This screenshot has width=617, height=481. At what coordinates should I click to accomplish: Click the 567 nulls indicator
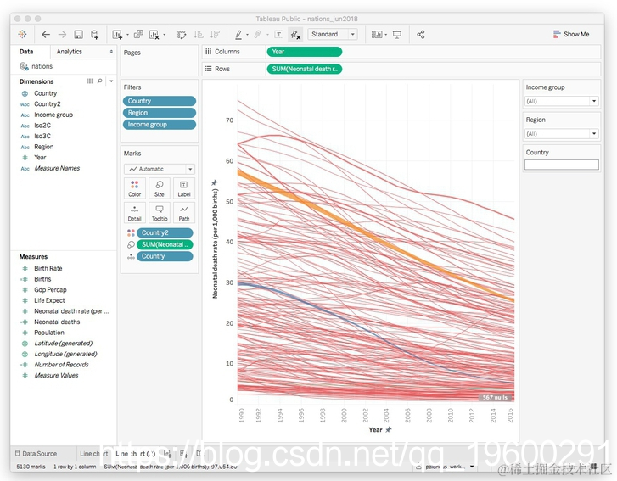[x=496, y=397]
